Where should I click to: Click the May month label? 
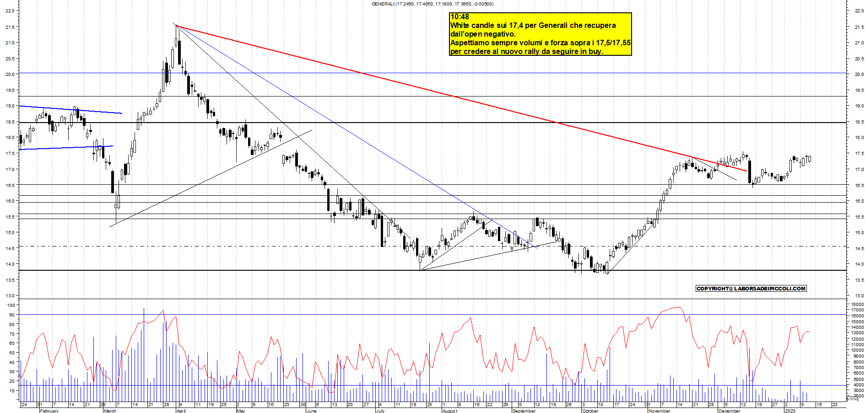(x=241, y=411)
